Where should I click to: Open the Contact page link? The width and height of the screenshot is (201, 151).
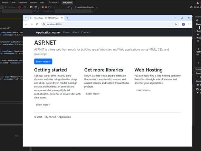pyautogui.click(x=85, y=32)
